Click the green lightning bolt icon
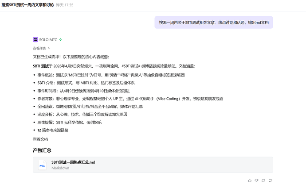Image resolution: width=306 pixels, height=188 pixels. (61, 39)
